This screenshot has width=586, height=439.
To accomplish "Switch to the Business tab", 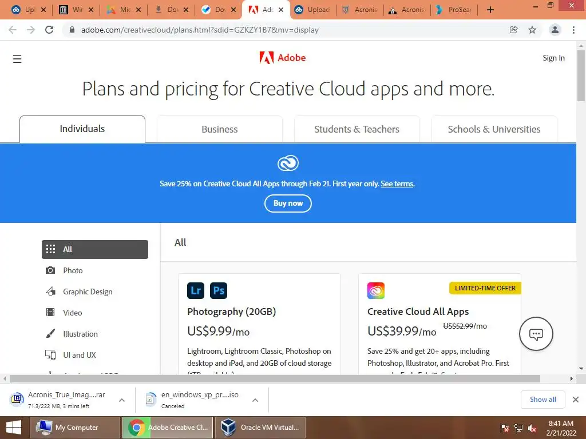I will 219,129.
